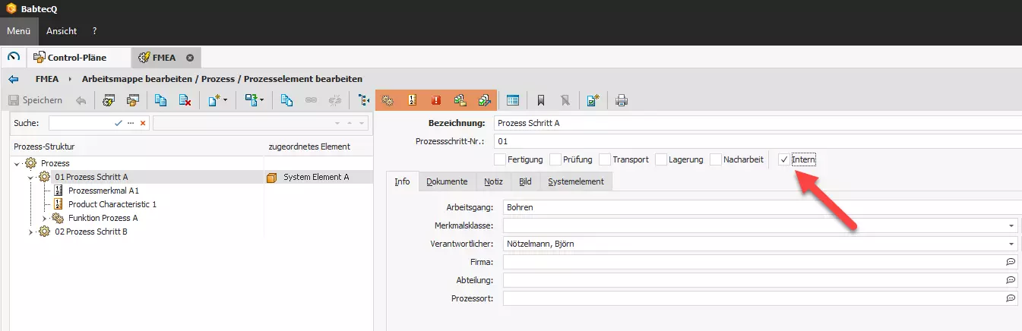The height and width of the screenshot is (331, 1022).
Task: Click the crossed-out bookmark toolbar icon
Action: [x=565, y=100]
